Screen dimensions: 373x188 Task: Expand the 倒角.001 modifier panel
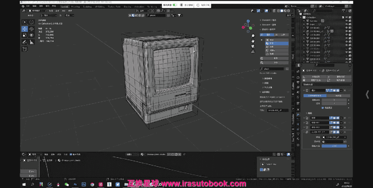(304, 123)
